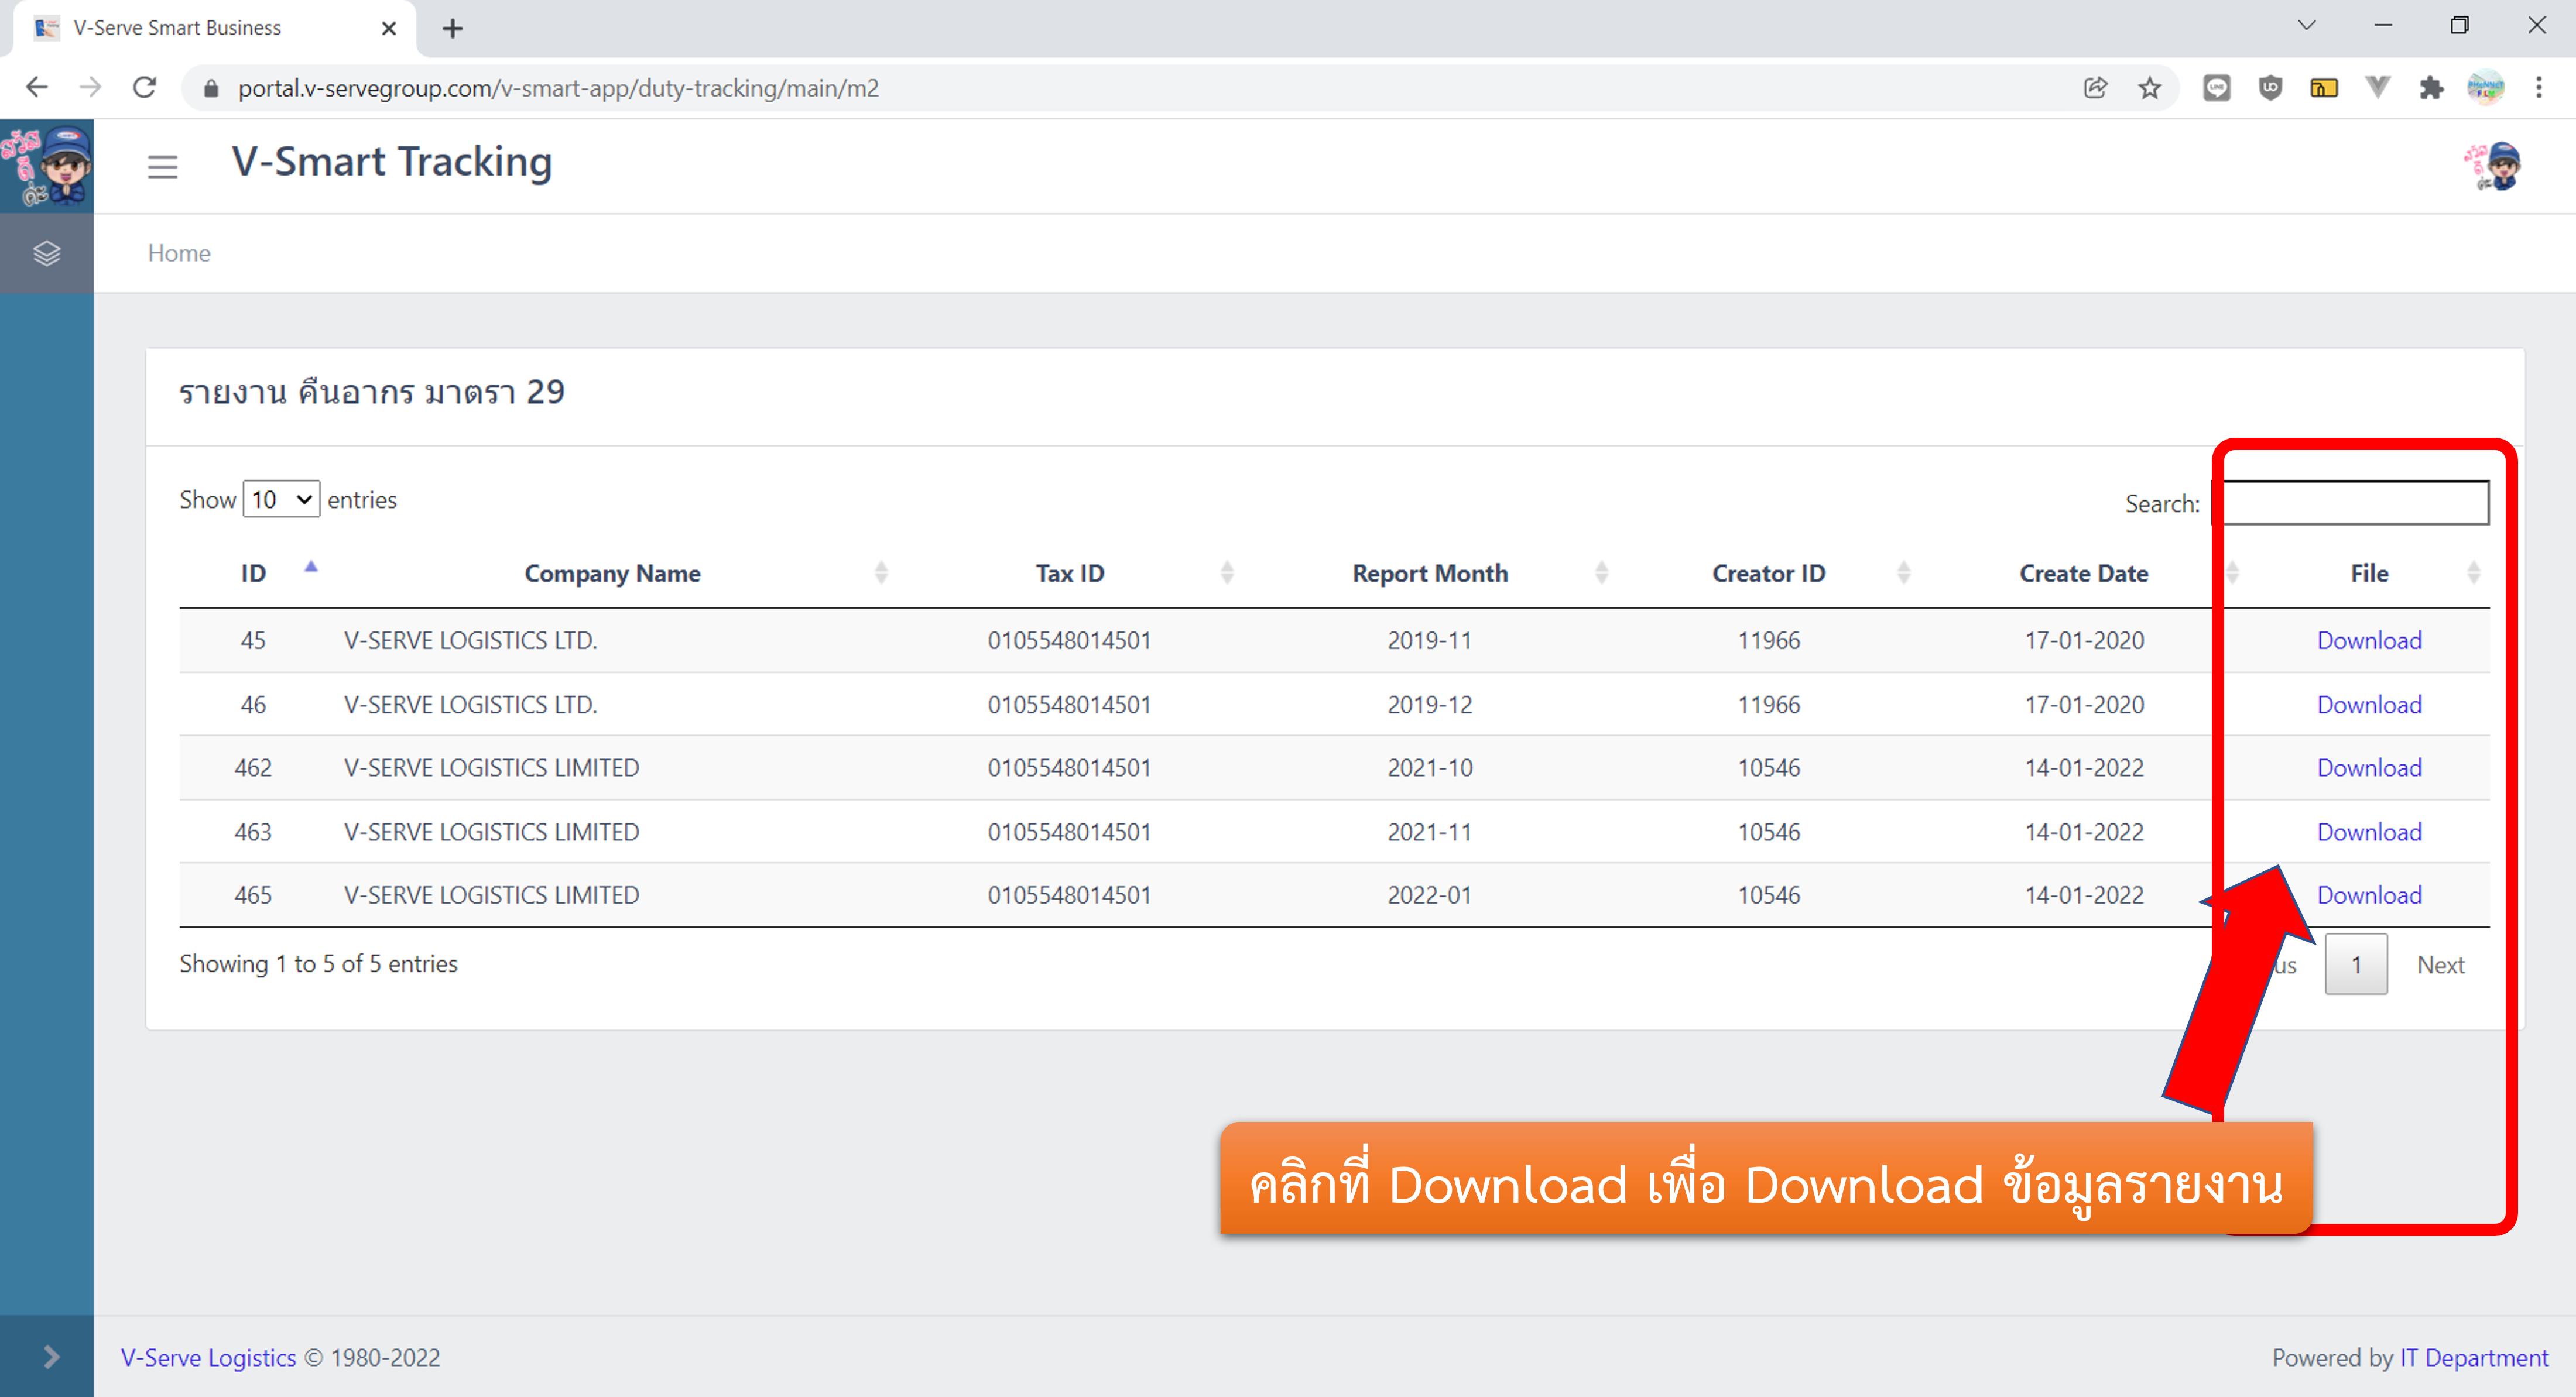The height and width of the screenshot is (1397, 2576).
Task: Click the V-Smart Tracking title
Action: [x=392, y=162]
